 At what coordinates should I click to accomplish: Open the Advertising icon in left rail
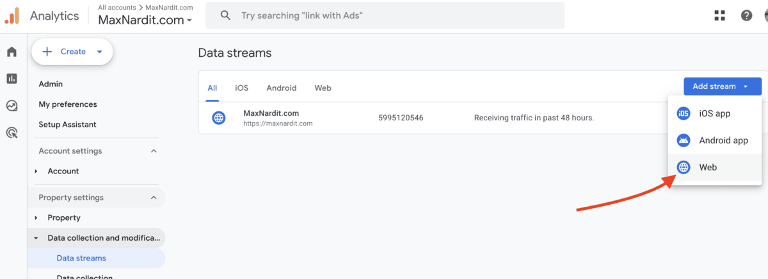[12, 132]
